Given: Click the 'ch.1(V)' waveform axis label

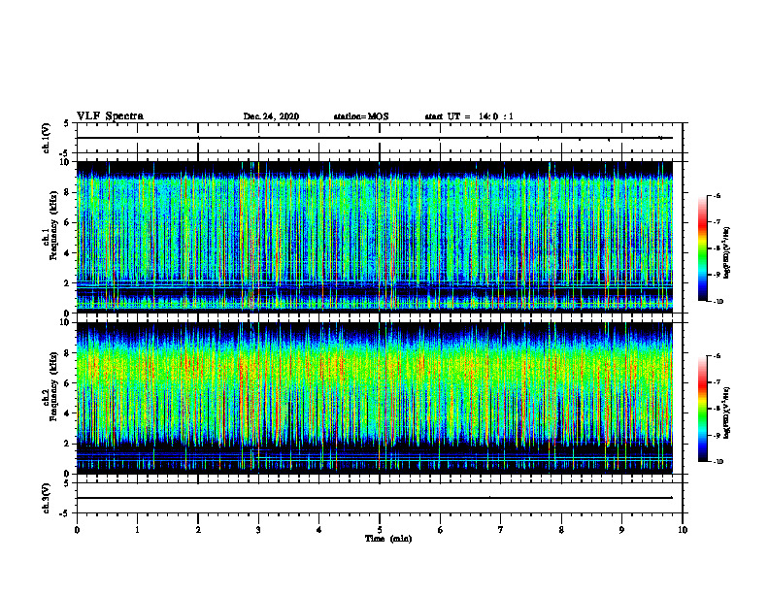Looking at the screenshot, I should click(46, 138).
